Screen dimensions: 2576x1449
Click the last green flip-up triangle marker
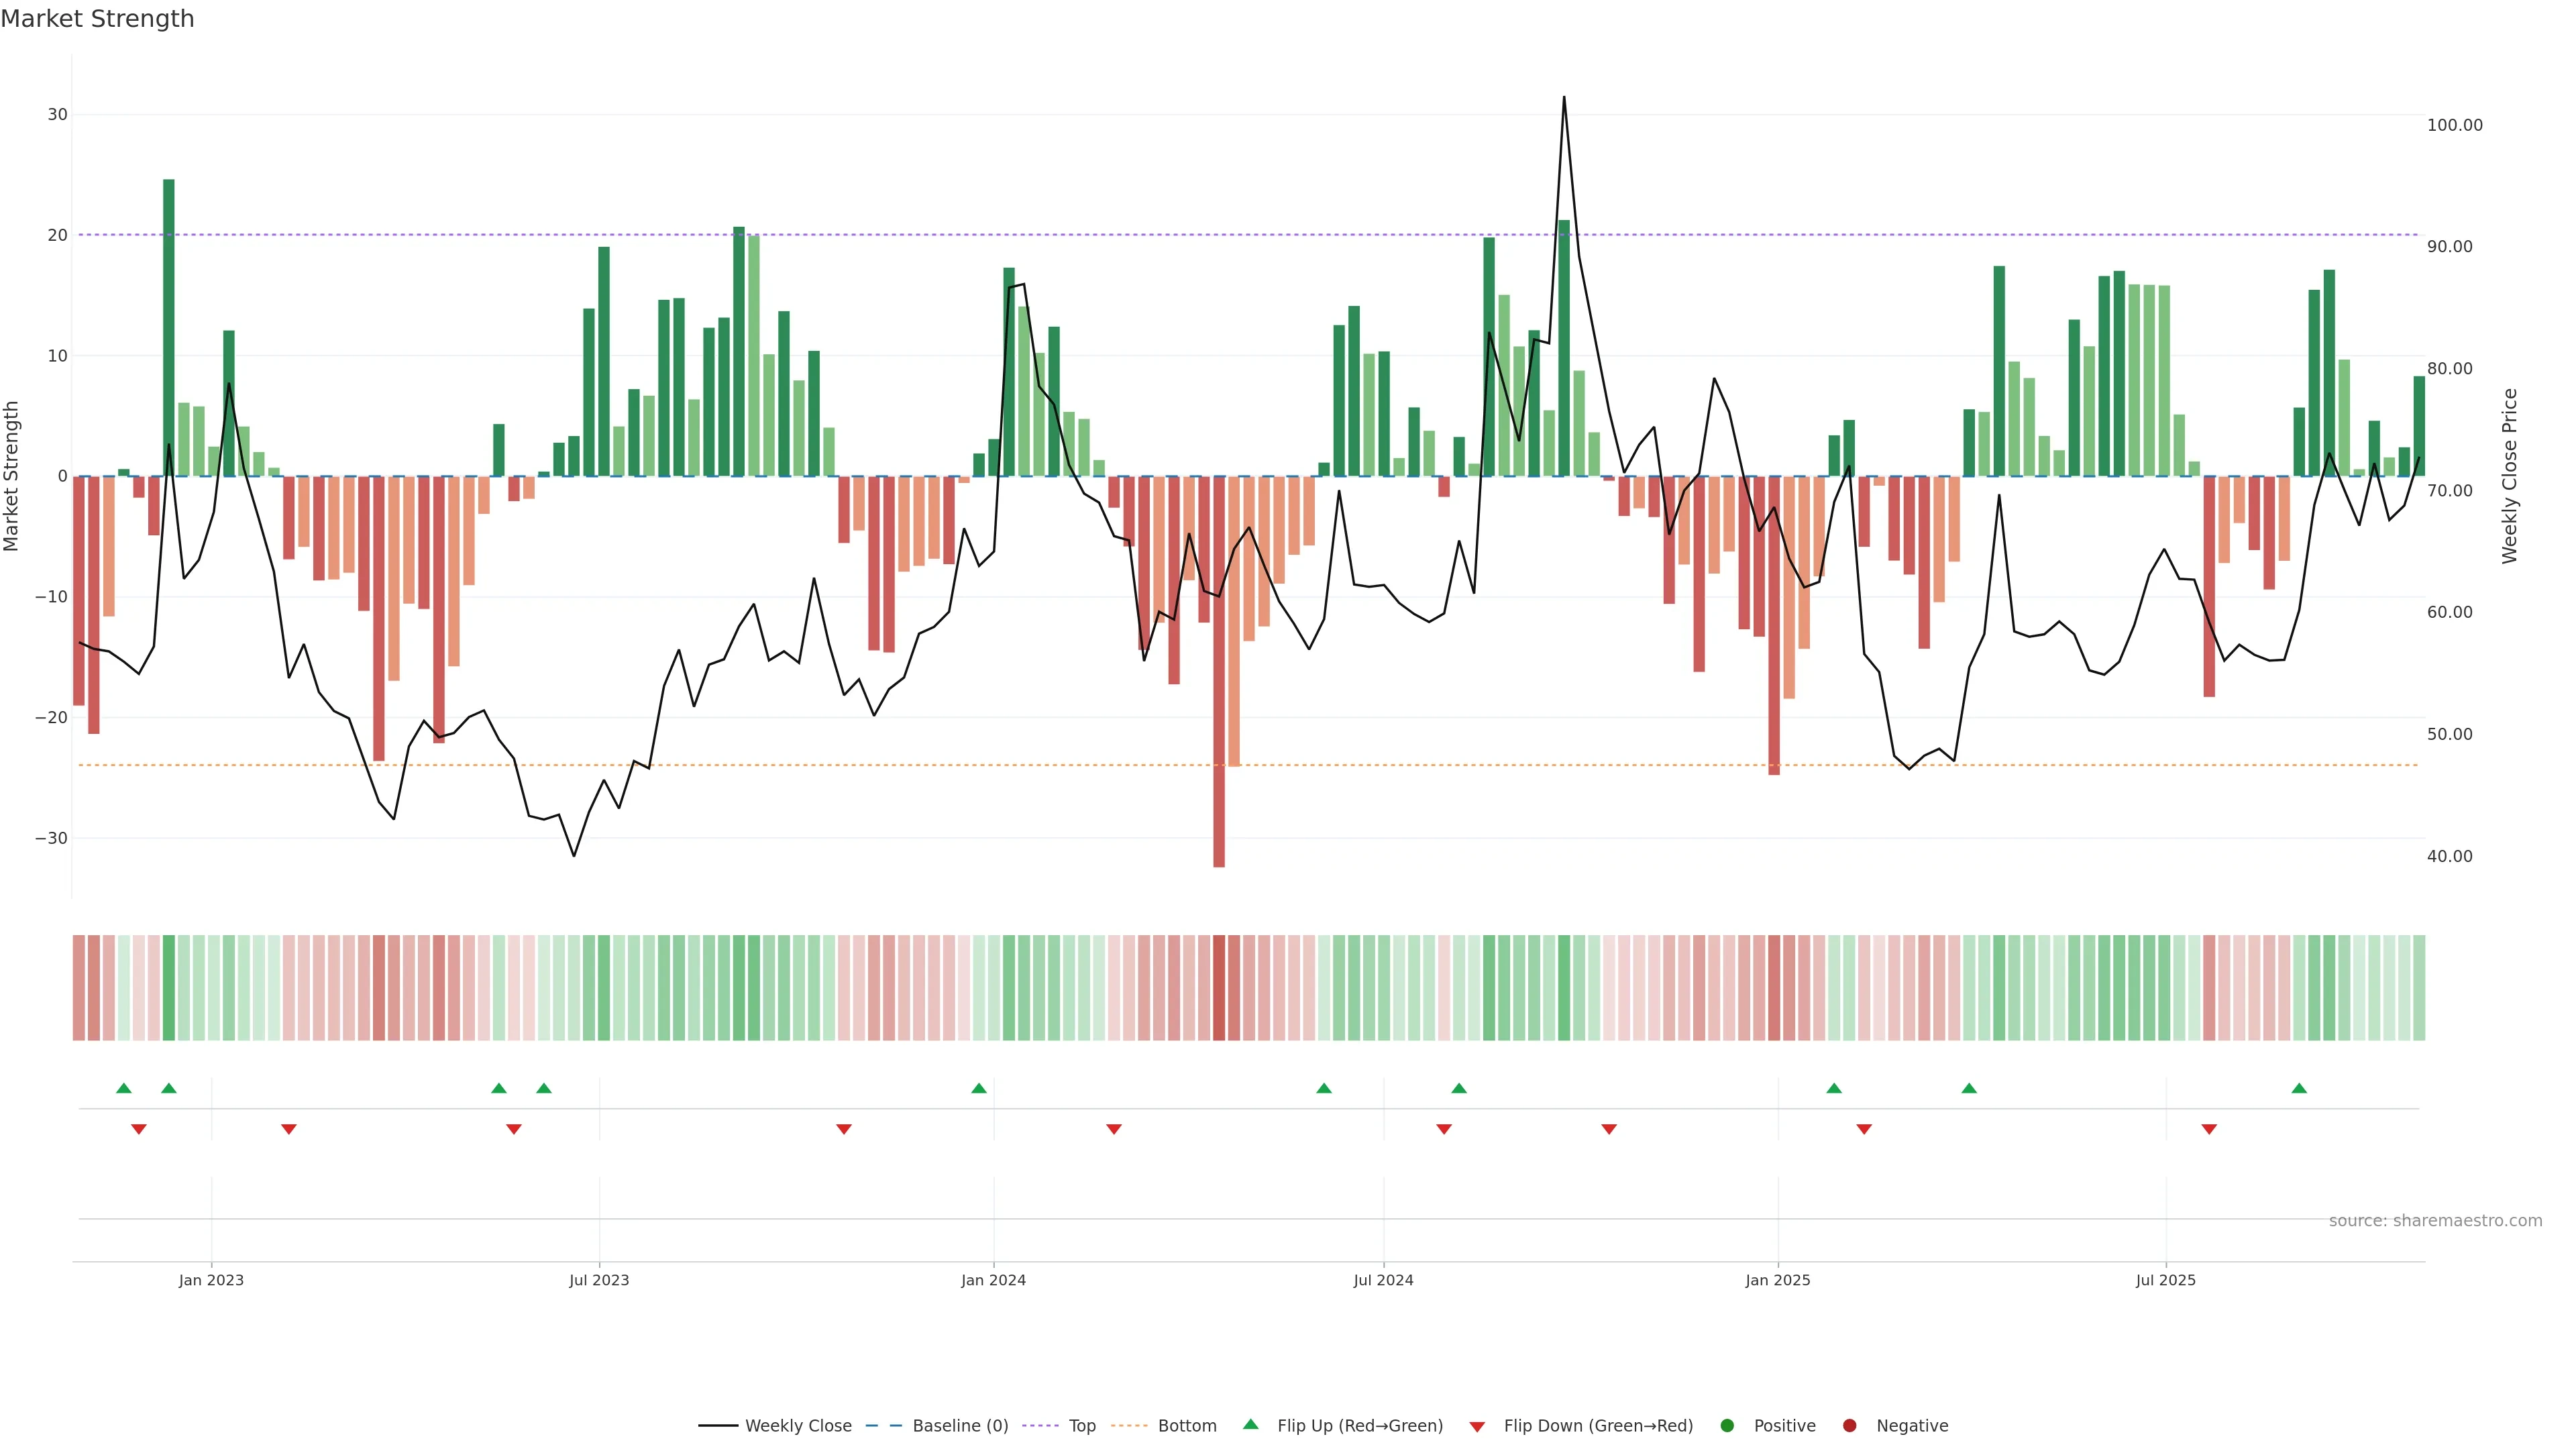tap(2299, 1088)
